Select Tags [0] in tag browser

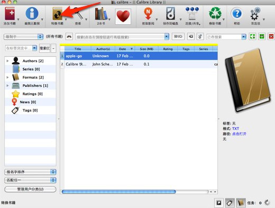pyautogui.click(x=30, y=111)
